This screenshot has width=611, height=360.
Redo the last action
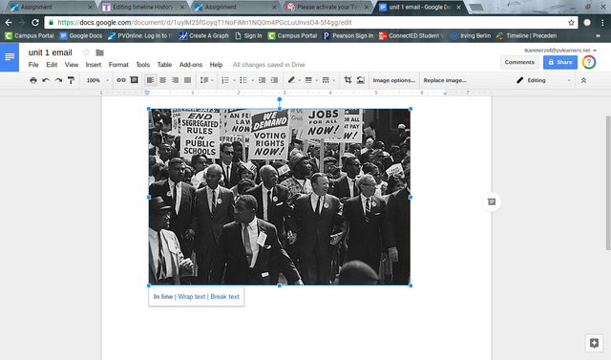click(58, 80)
